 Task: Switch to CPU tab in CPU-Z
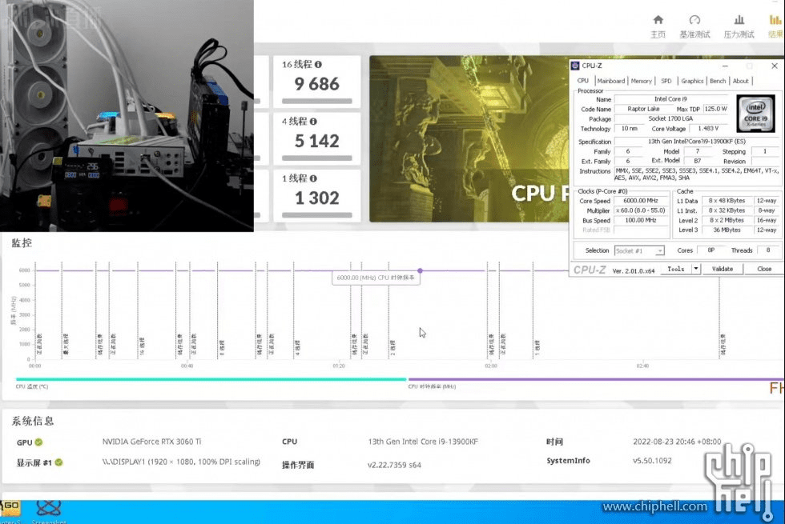point(583,81)
